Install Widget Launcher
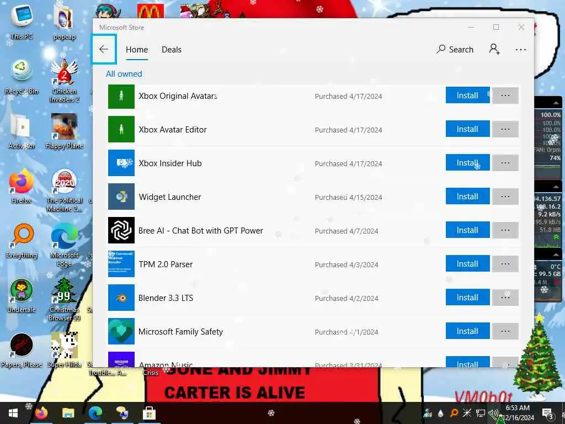The height and width of the screenshot is (424, 565). [467, 197]
